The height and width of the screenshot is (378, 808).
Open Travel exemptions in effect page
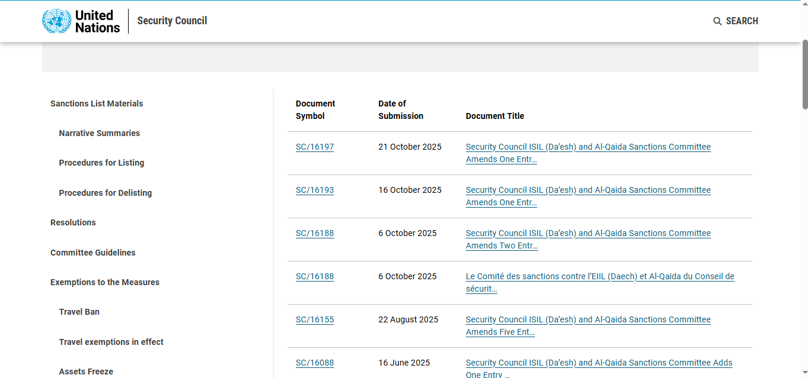point(111,342)
